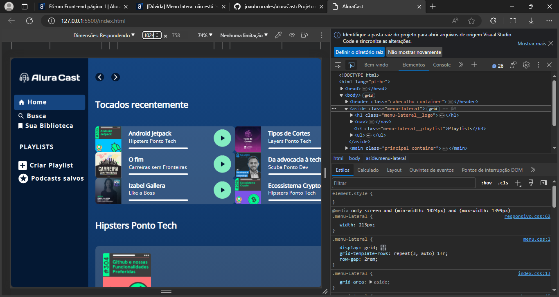Toggle :hov element state panel
Image resolution: width=559 pixels, height=297 pixels.
[x=487, y=183]
